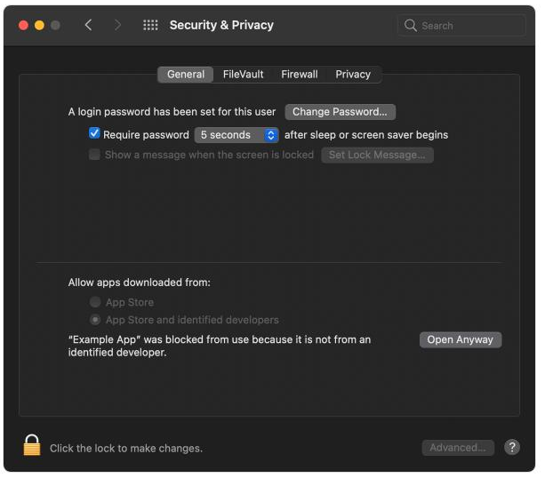
Task: Toggle the Require password checkbox
Action: (94, 134)
